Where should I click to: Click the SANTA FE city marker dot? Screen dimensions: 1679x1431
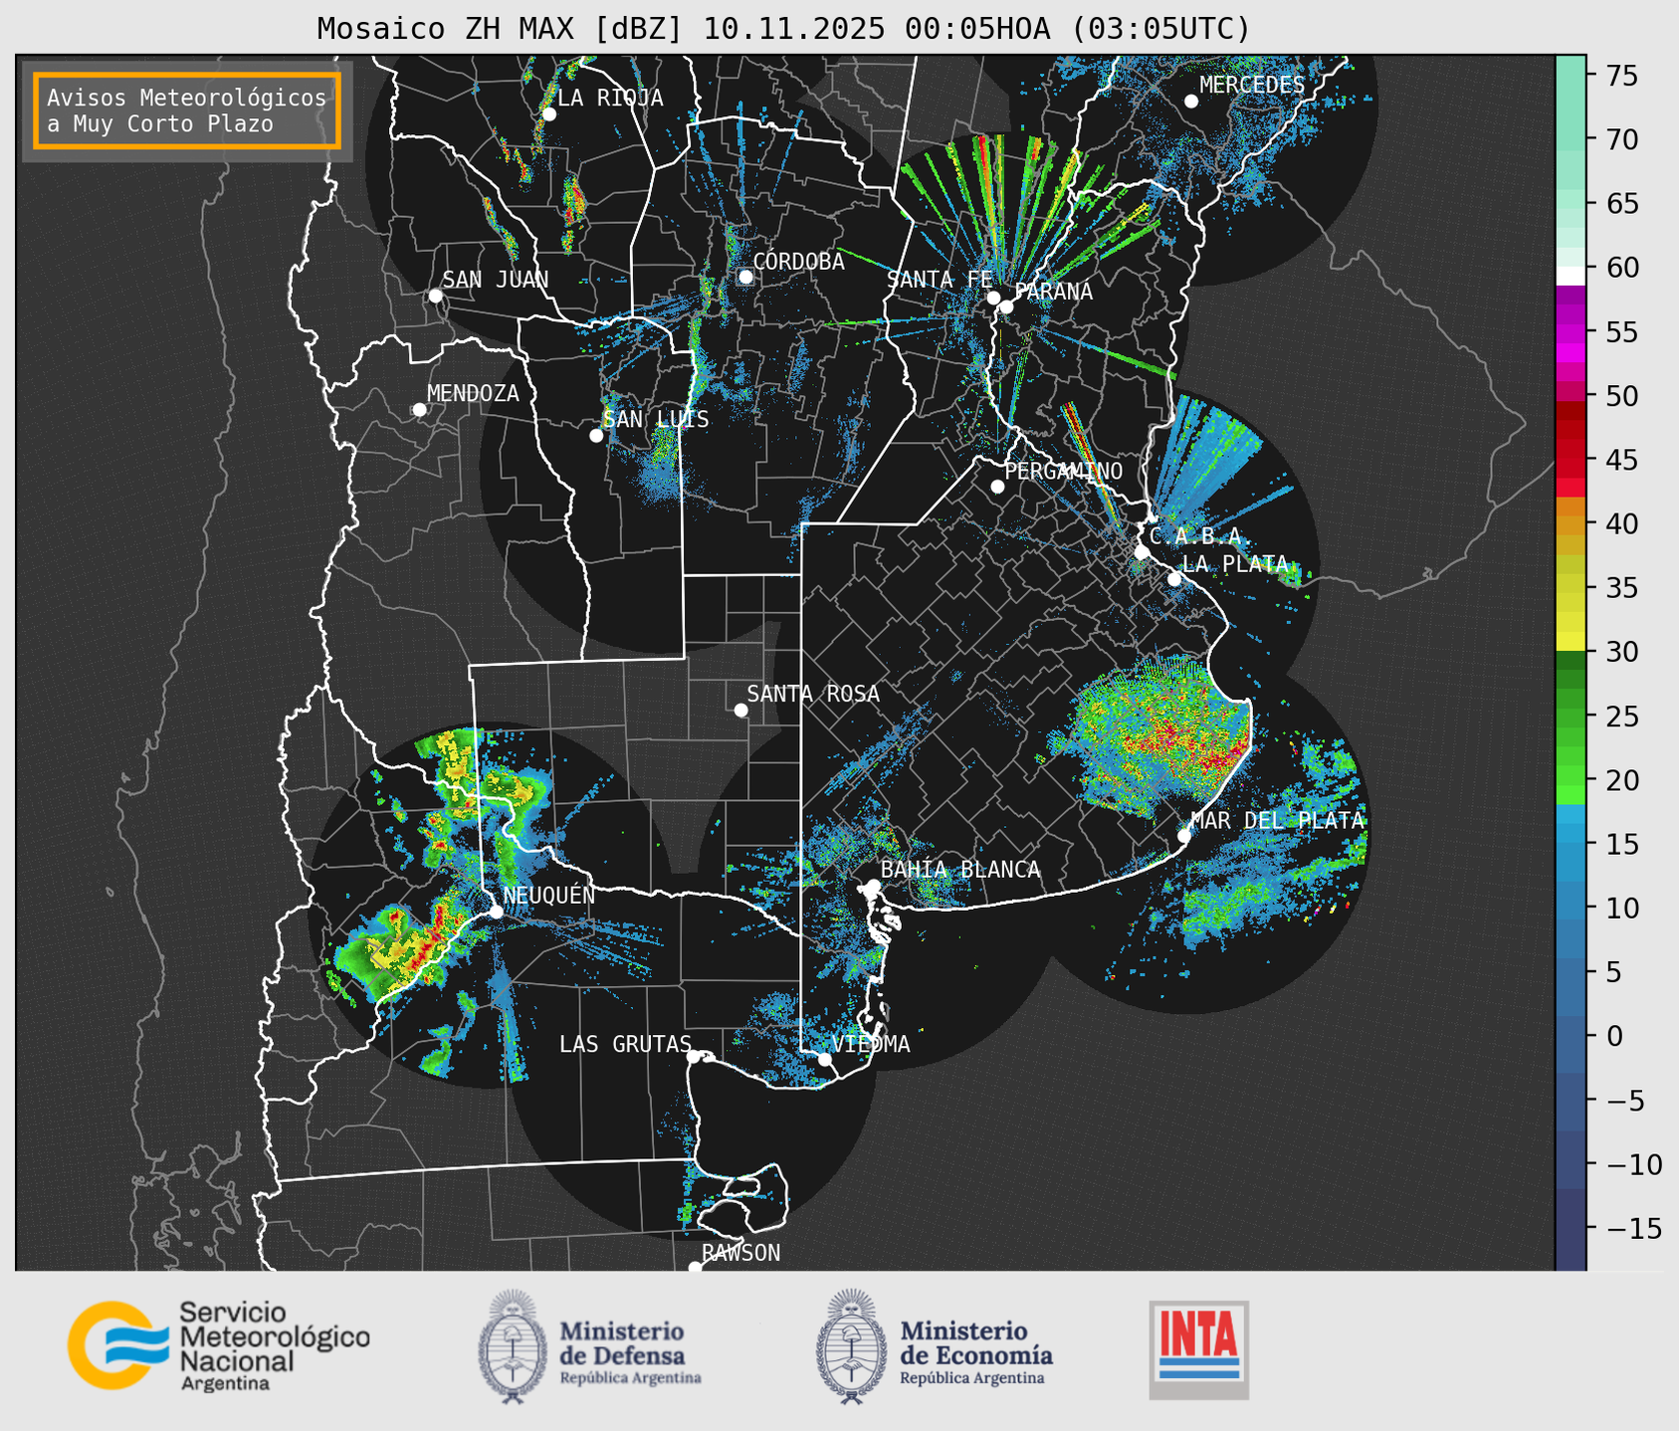993,298
